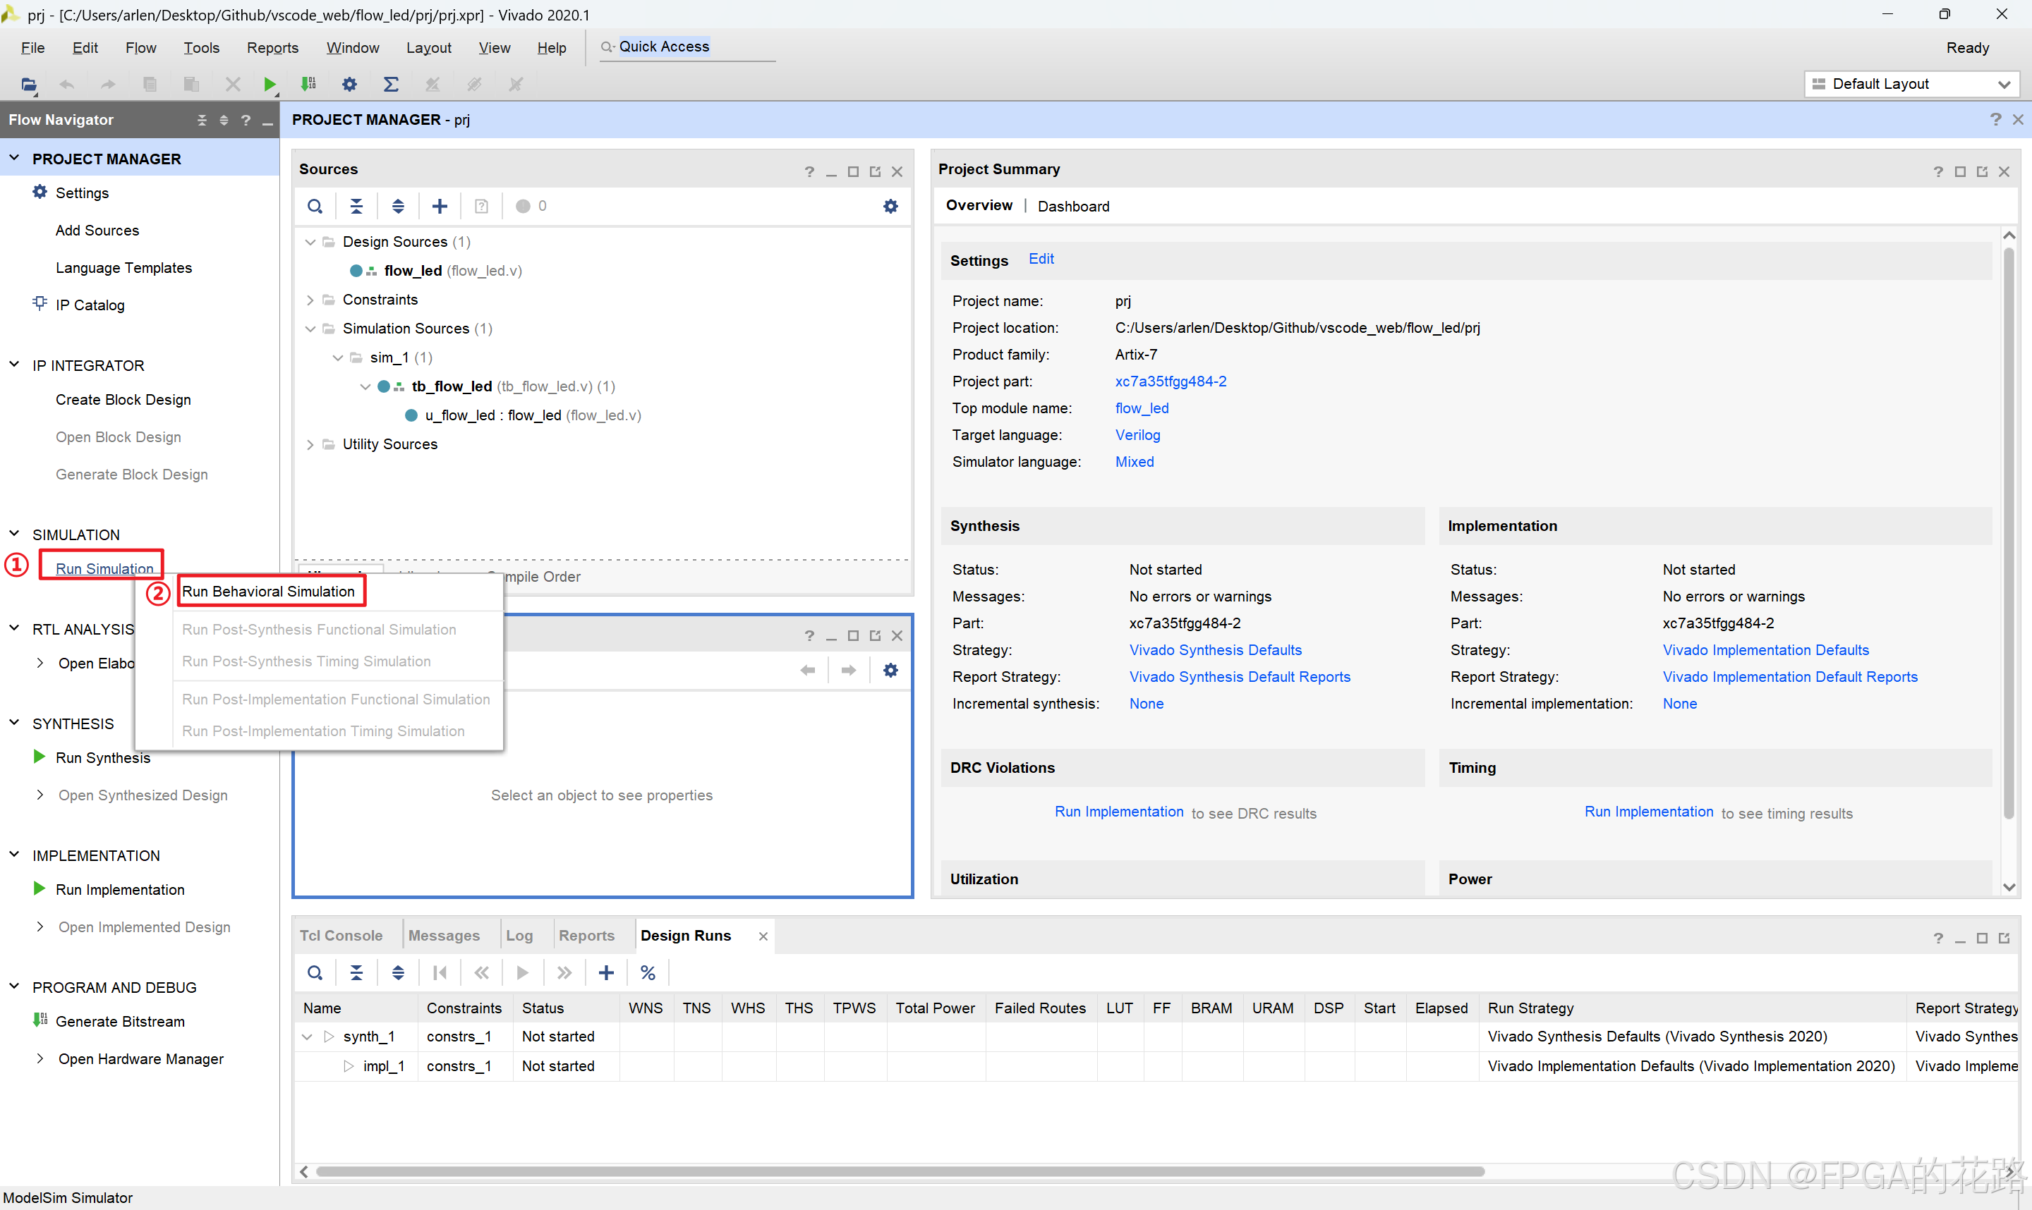Click Generate Bitstream in Flow Navigator

coord(120,1022)
